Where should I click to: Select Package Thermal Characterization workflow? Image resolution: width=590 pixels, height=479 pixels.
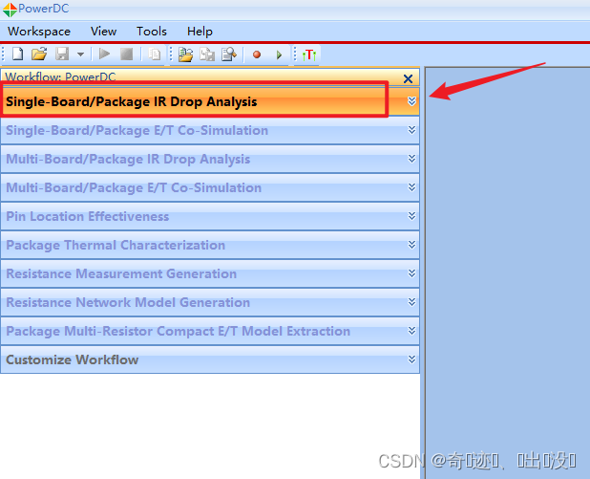[x=210, y=245]
